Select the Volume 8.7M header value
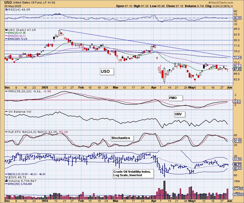This screenshot has height=203, width=244. (x=194, y=6)
